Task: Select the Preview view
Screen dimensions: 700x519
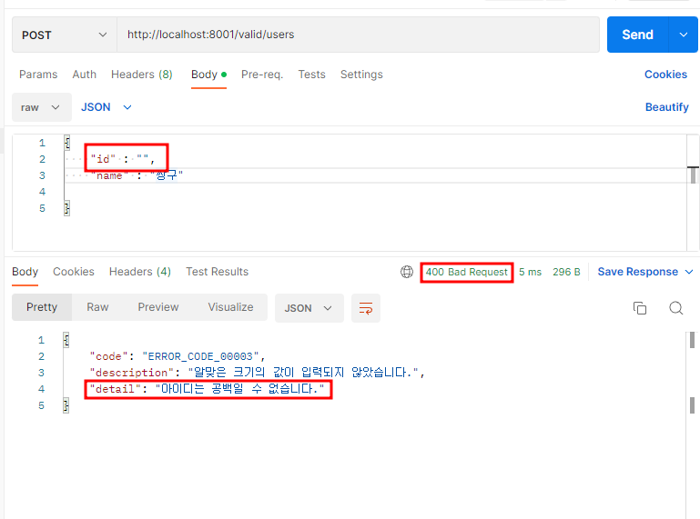Action: [158, 307]
